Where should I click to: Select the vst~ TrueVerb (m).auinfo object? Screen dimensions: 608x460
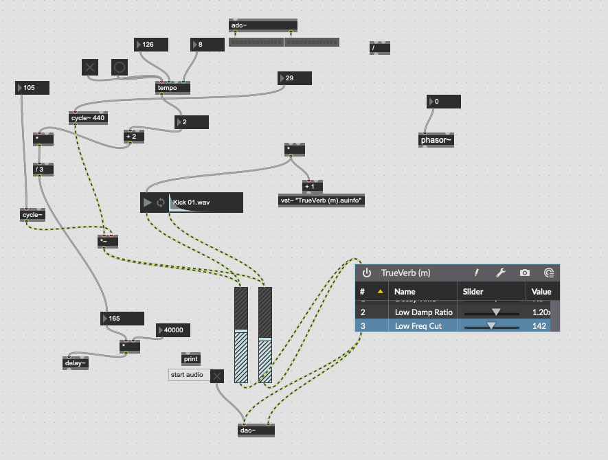[322, 200]
